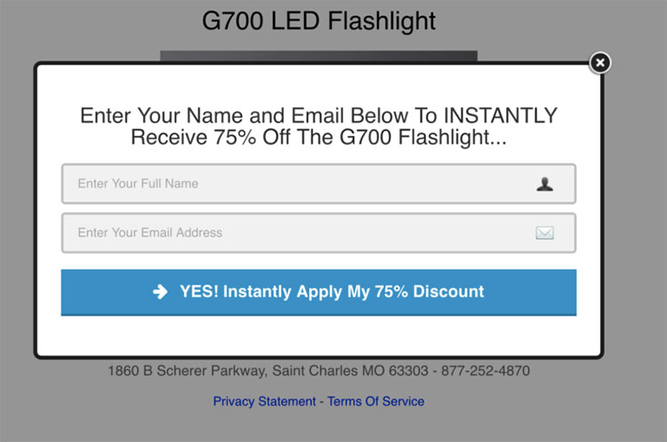667x442 pixels.
Task: Click the arrow icon on the discount button
Action: point(160,291)
